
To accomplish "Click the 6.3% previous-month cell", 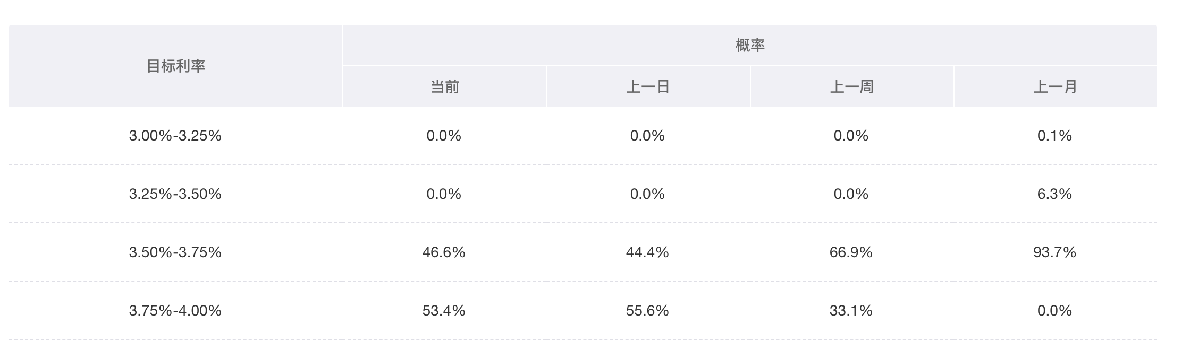I will [1054, 194].
